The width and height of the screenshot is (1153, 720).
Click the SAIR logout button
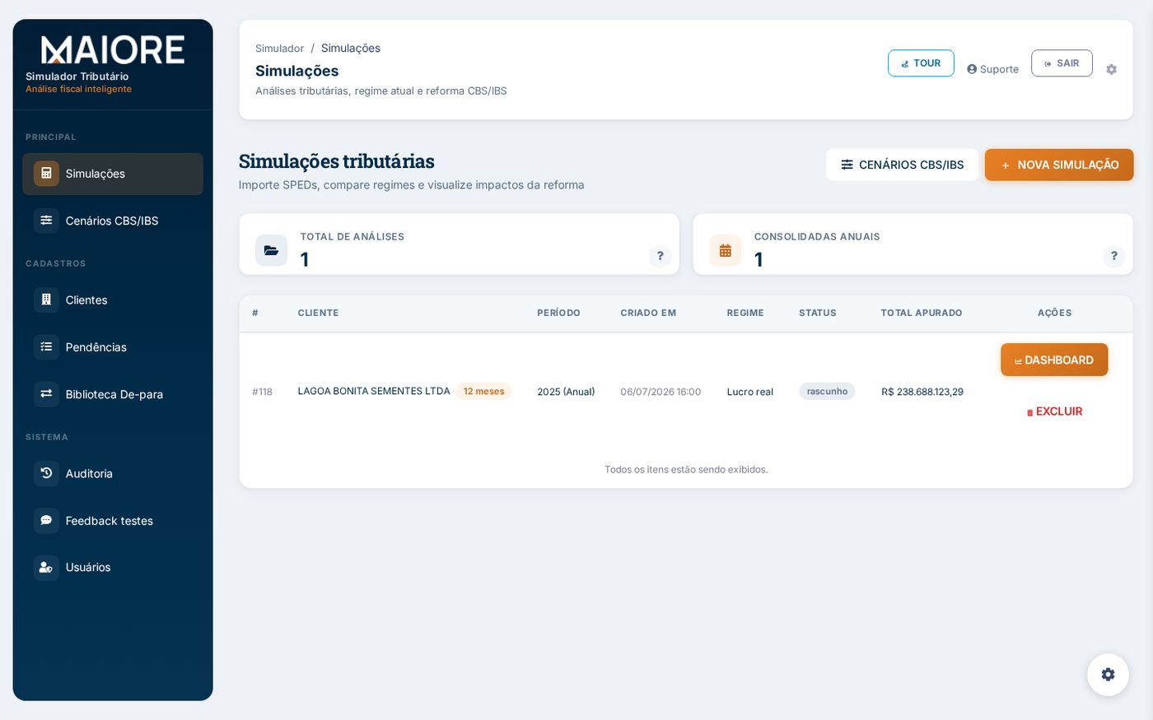click(1062, 63)
